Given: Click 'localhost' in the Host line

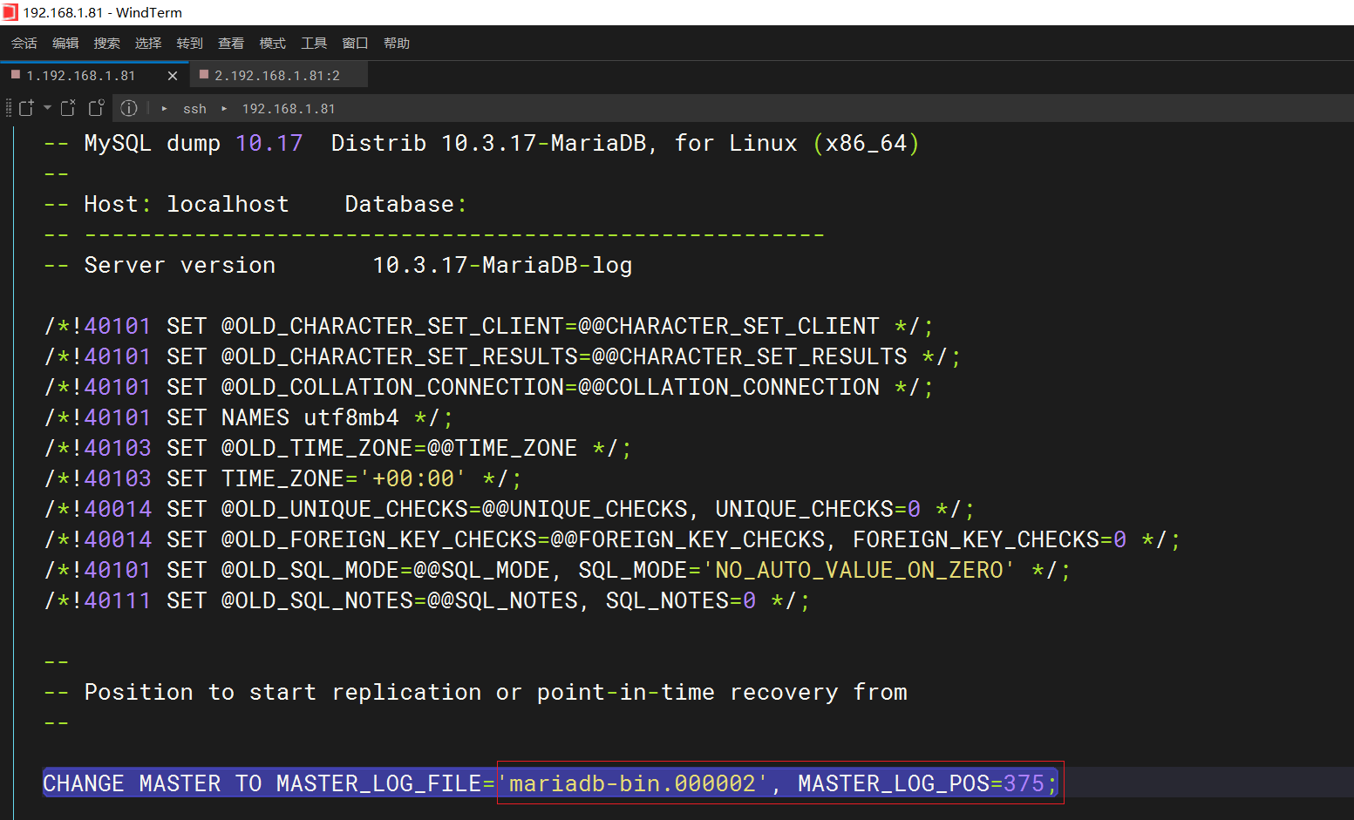Looking at the screenshot, I should click(228, 204).
